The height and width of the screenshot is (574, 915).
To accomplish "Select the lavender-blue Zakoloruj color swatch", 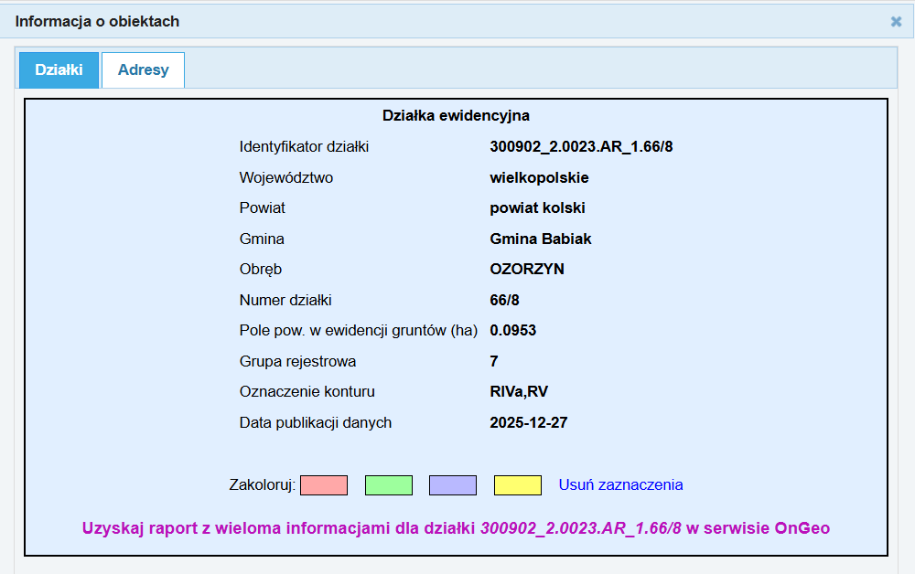I will click(x=453, y=485).
